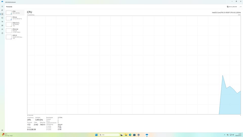Select the Performance page icon in sidebar

tap(2, 14)
